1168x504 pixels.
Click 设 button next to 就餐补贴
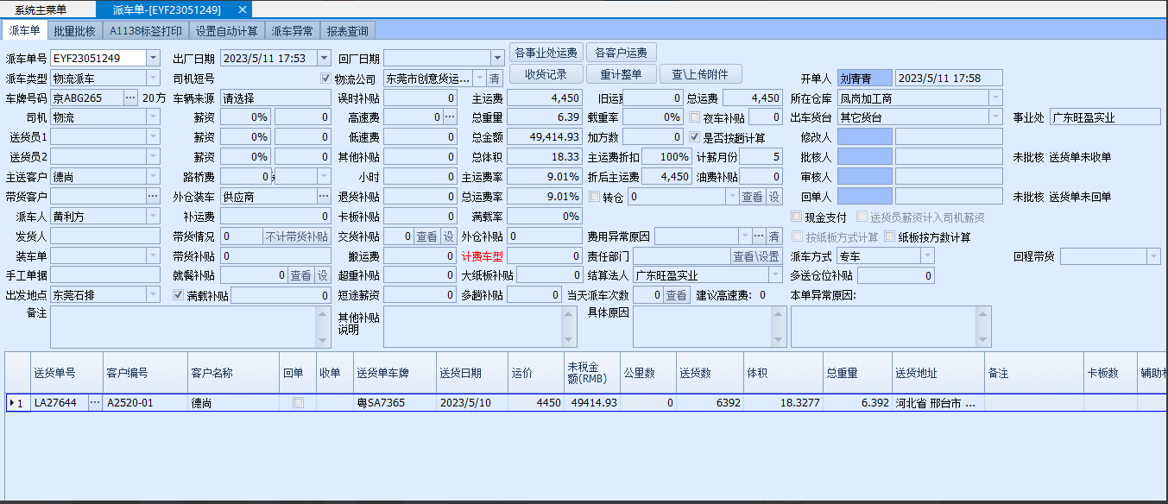pyautogui.click(x=322, y=276)
